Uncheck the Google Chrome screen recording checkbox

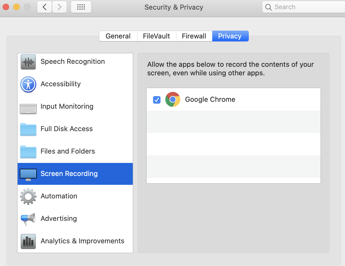click(157, 100)
